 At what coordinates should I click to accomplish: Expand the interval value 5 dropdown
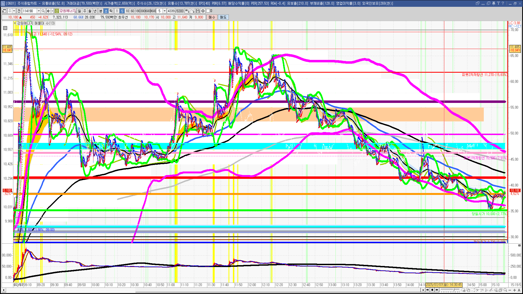(165, 11)
